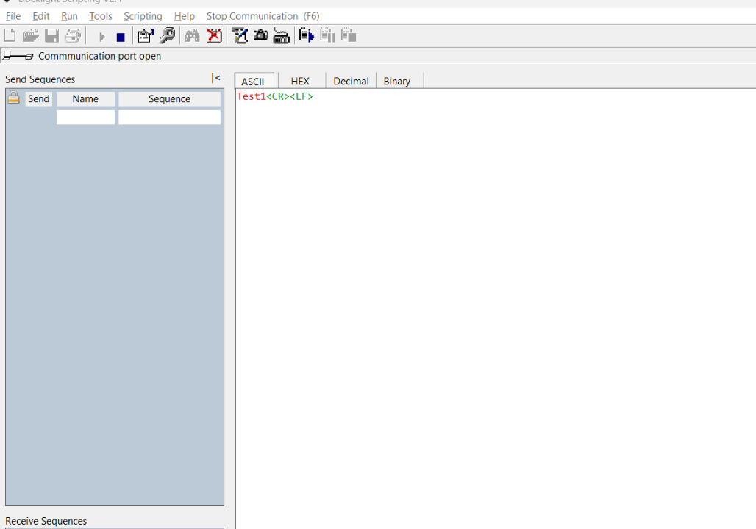Click the Open Project folder icon
Viewport: 756px width, 529px height.
30,36
